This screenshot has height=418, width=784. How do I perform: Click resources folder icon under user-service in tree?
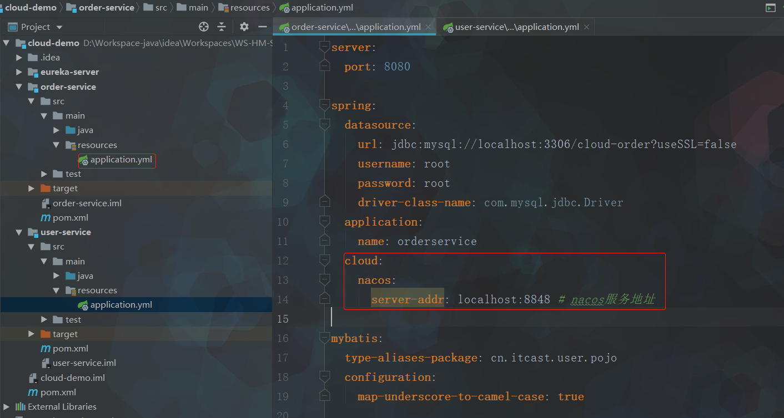pos(70,290)
